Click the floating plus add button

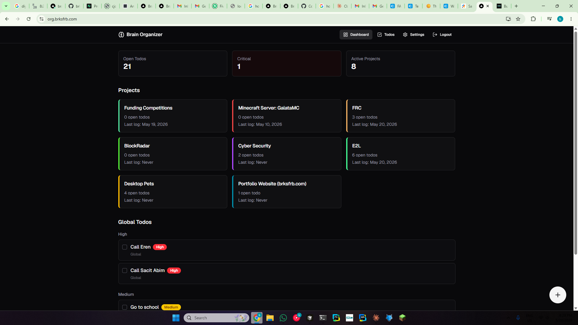click(x=558, y=295)
